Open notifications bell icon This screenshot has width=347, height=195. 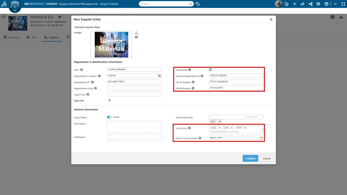(x=287, y=4)
